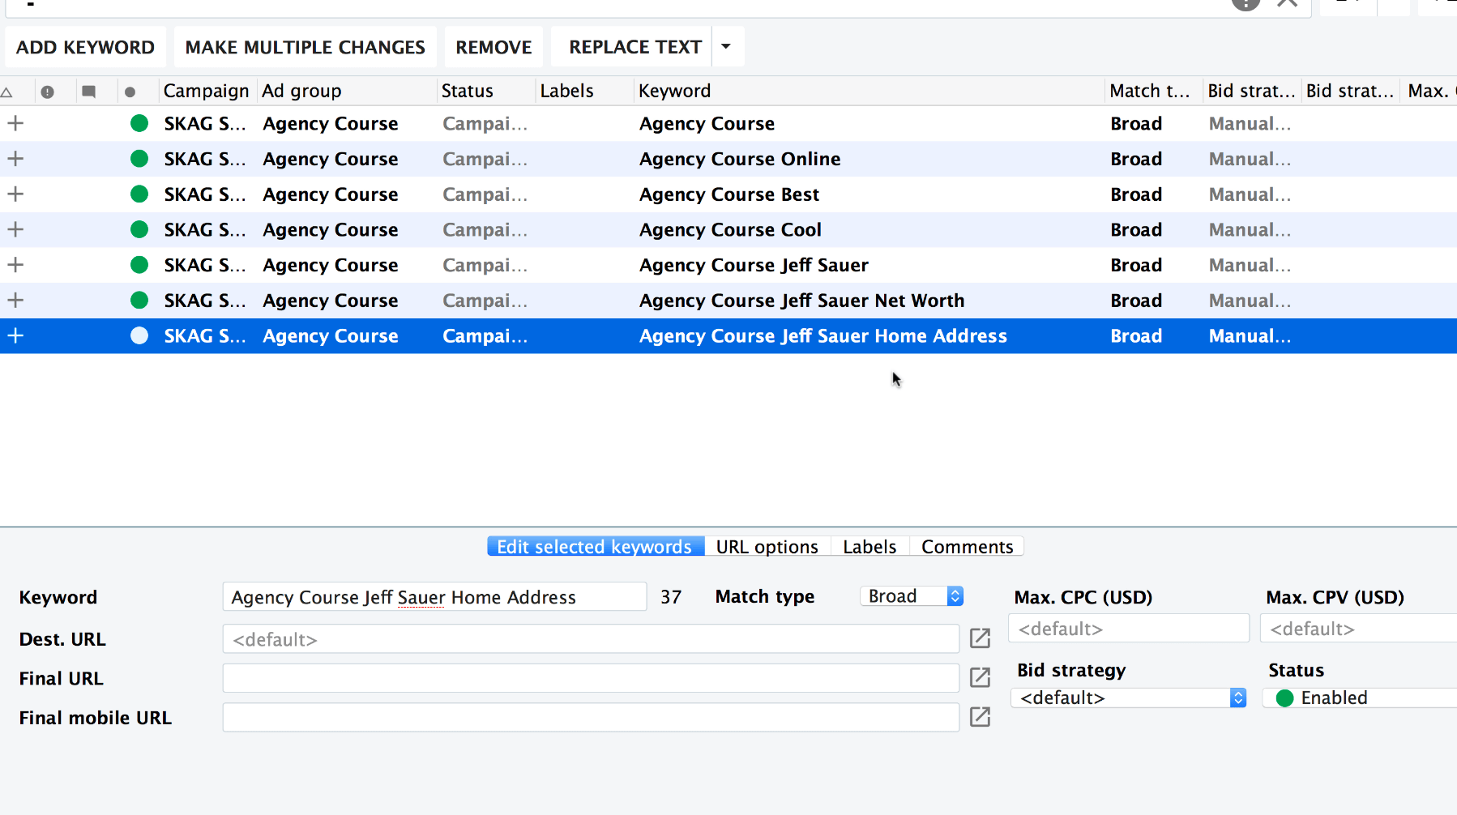Click the Max. CPC (USD) field
Screen dimensions: 1457x815
pos(1129,629)
